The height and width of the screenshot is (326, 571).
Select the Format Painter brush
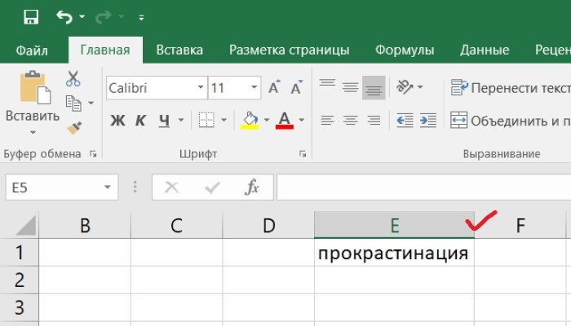74,128
